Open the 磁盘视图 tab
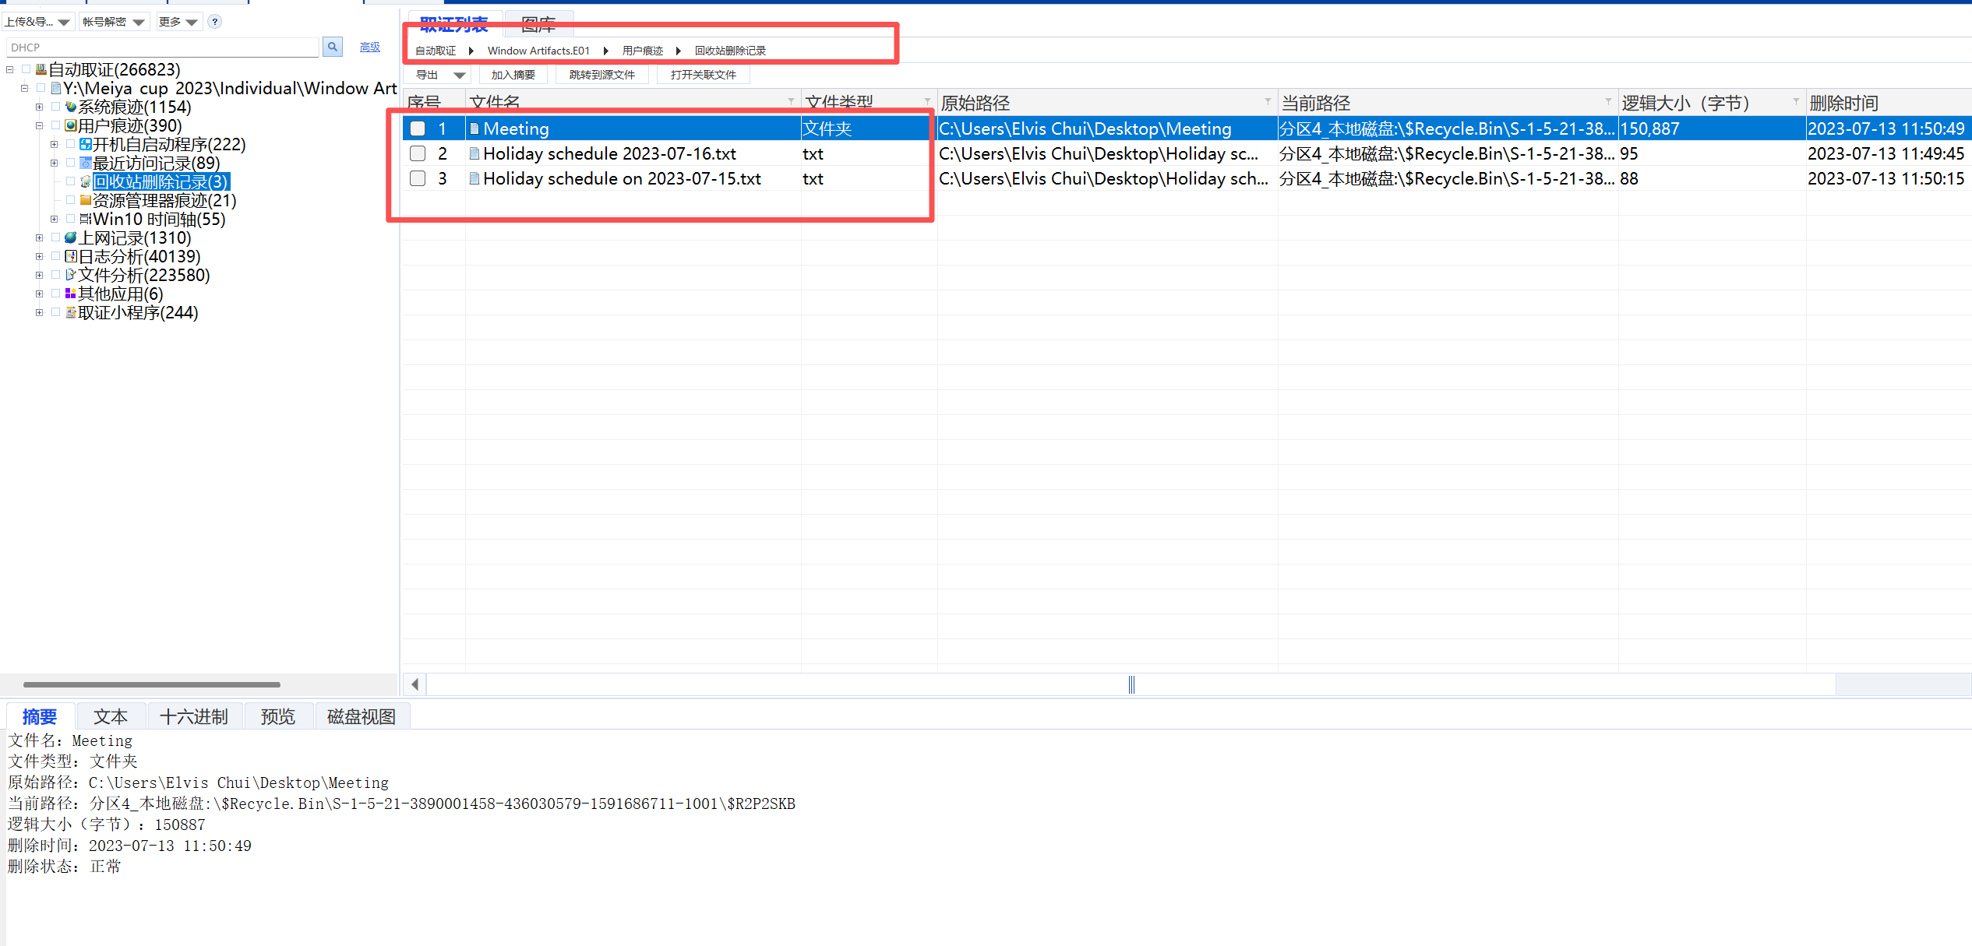 coord(361,716)
